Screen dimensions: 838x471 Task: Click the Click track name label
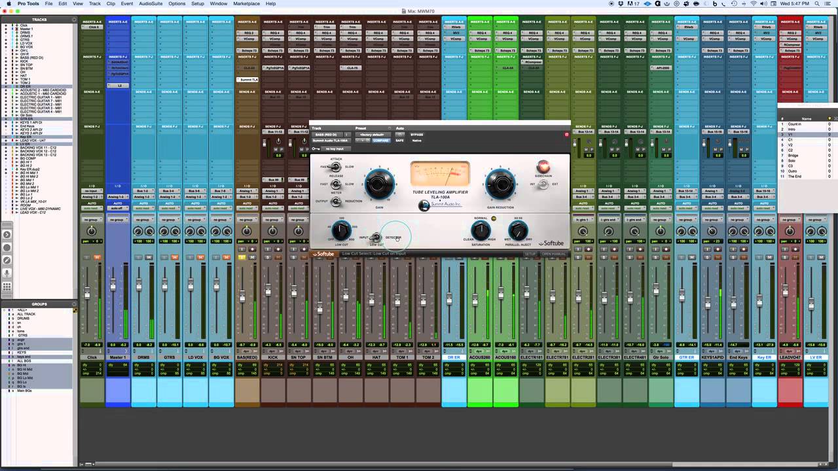[92, 357]
